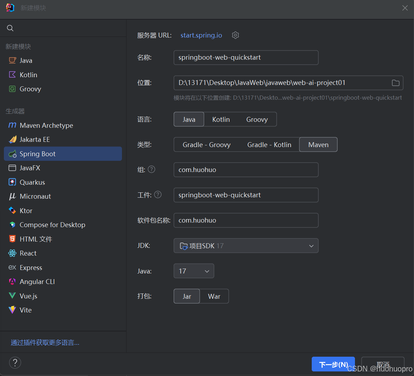Click the Compose for Desktop icon
The width and height of the screenshot is (414, 376).
pos(12,225)
